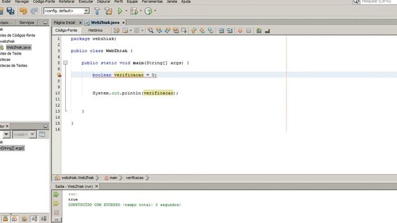Image resolution: width=397 pixels, height=223 pixels.
Task: Click the search magnifier icon in menu bar
Action: [356, 1]
